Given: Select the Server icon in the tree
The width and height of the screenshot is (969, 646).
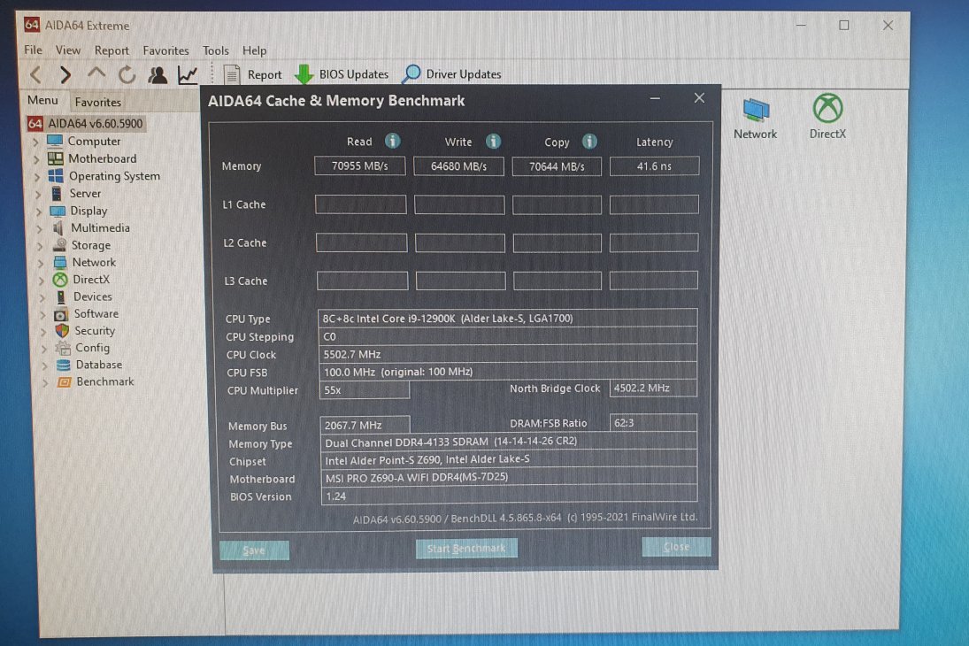Looking at the screenshot, I should [57, 194].
